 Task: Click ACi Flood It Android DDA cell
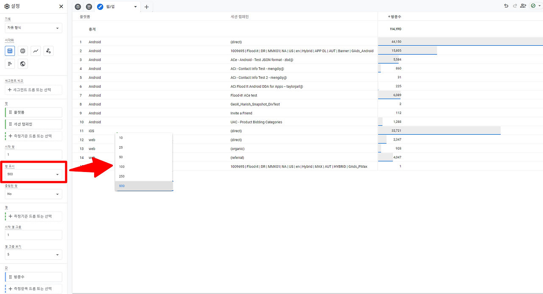click(267, 86)
